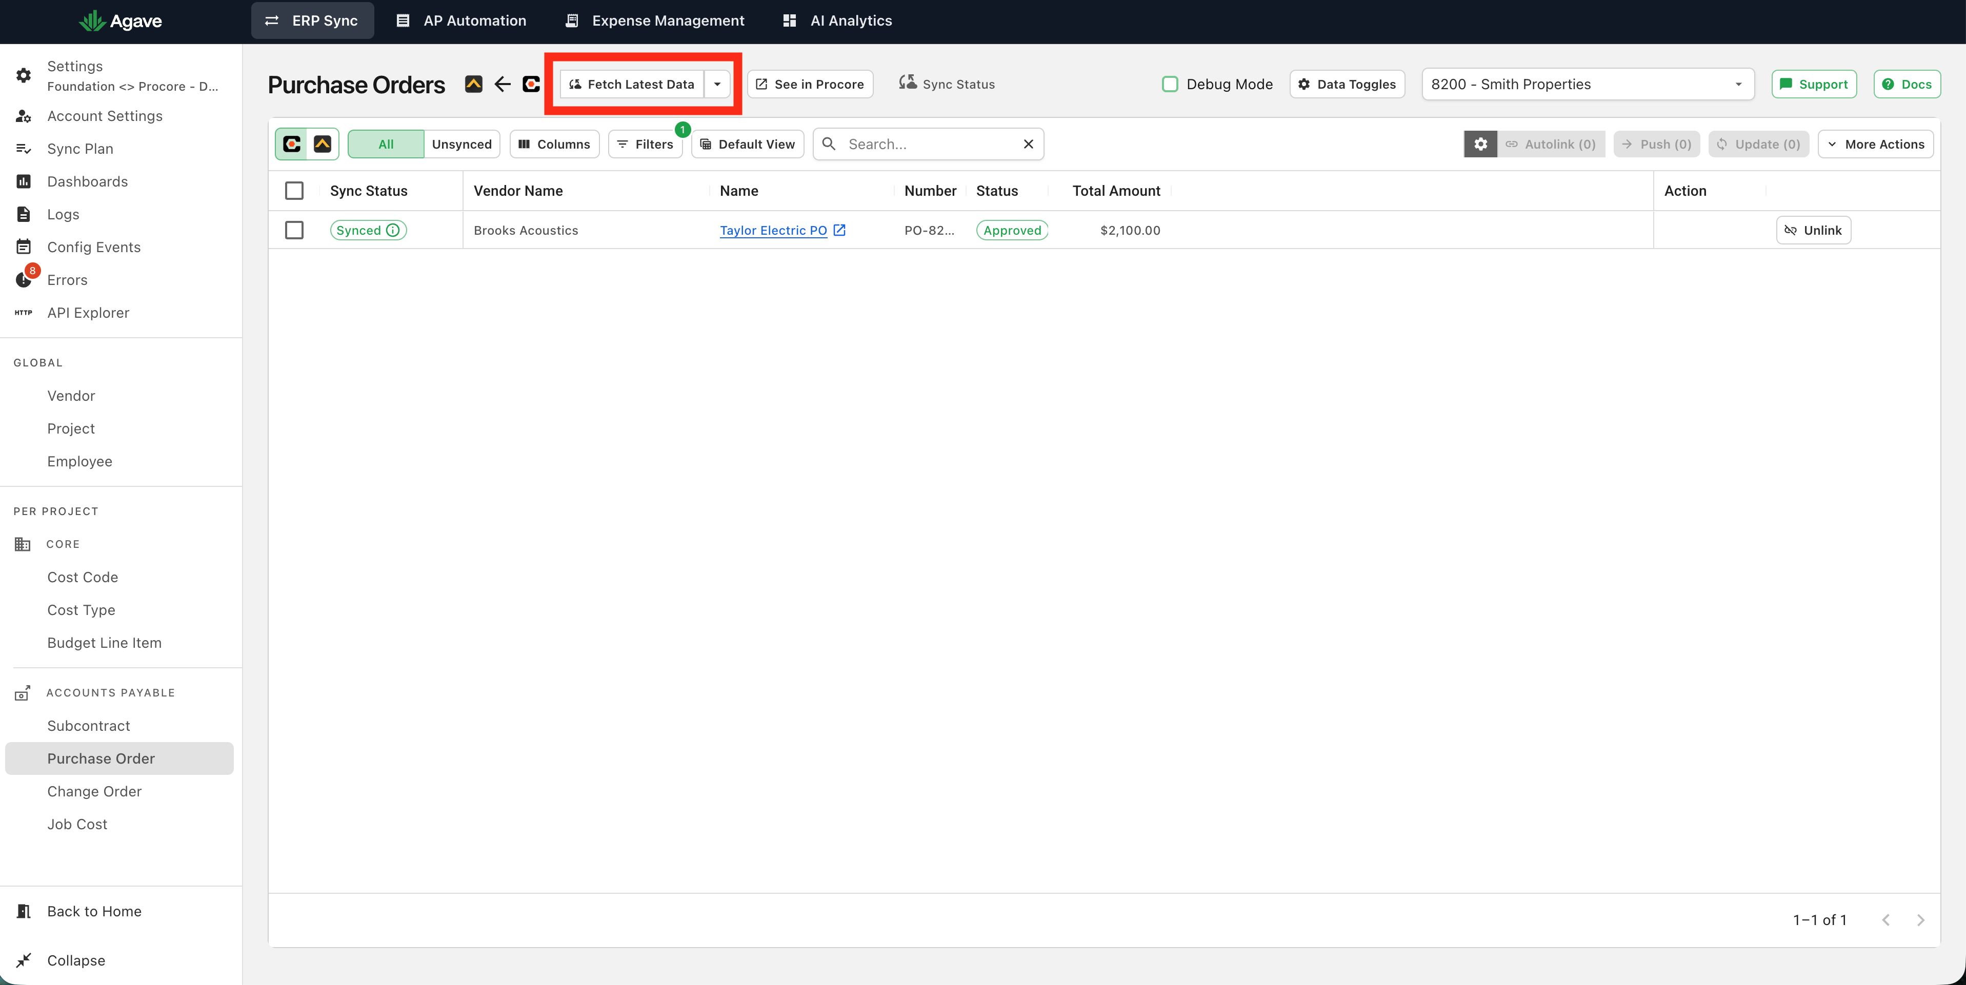Image resolution: width=1966 pixels, height=985 pixels.
Task: Click Fetch Latest Data button
Action: point(632,84)
